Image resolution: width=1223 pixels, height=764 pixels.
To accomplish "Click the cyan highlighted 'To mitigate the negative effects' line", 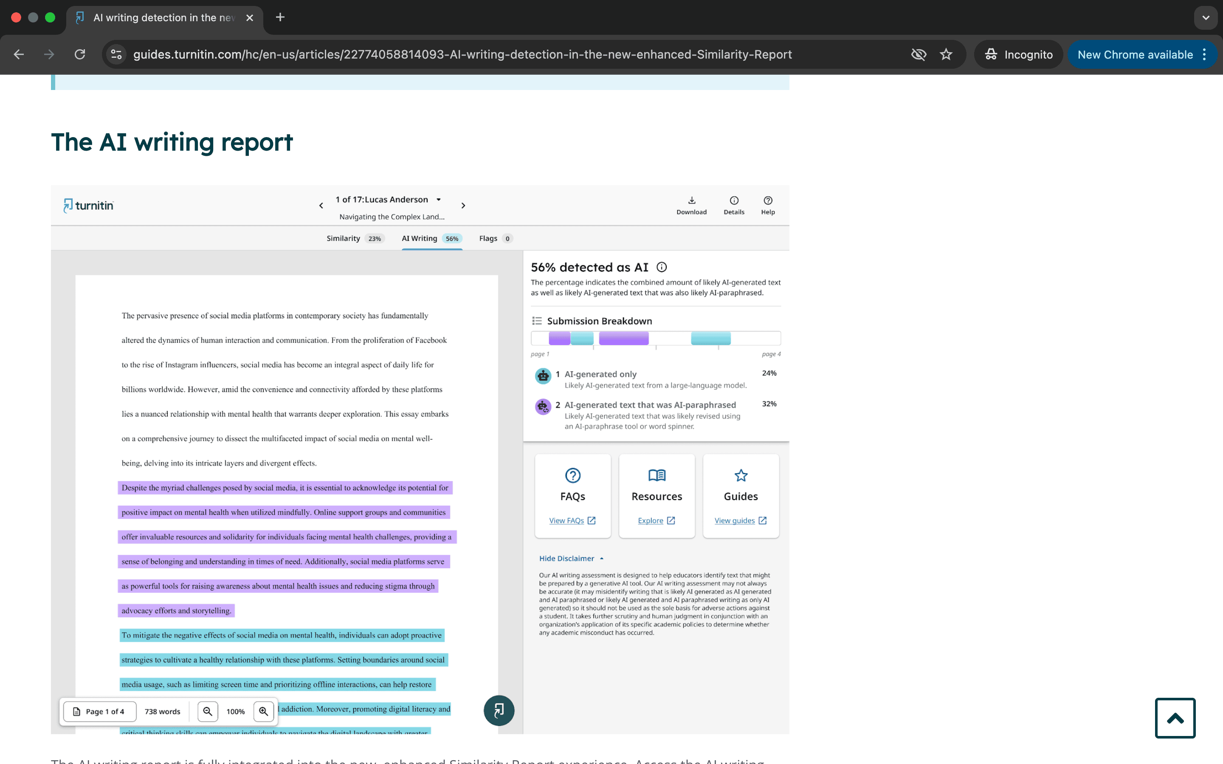I will (282, 635).
